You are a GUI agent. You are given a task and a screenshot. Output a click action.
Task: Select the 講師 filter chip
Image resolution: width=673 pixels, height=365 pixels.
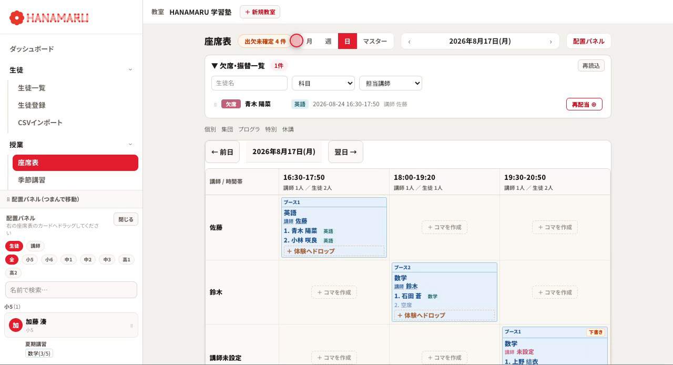[35, 246]
